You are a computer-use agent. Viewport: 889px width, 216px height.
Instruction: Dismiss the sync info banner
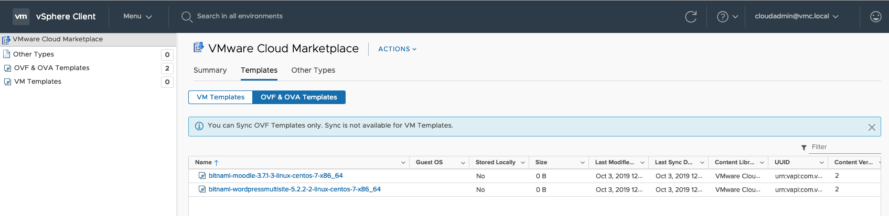872,127
